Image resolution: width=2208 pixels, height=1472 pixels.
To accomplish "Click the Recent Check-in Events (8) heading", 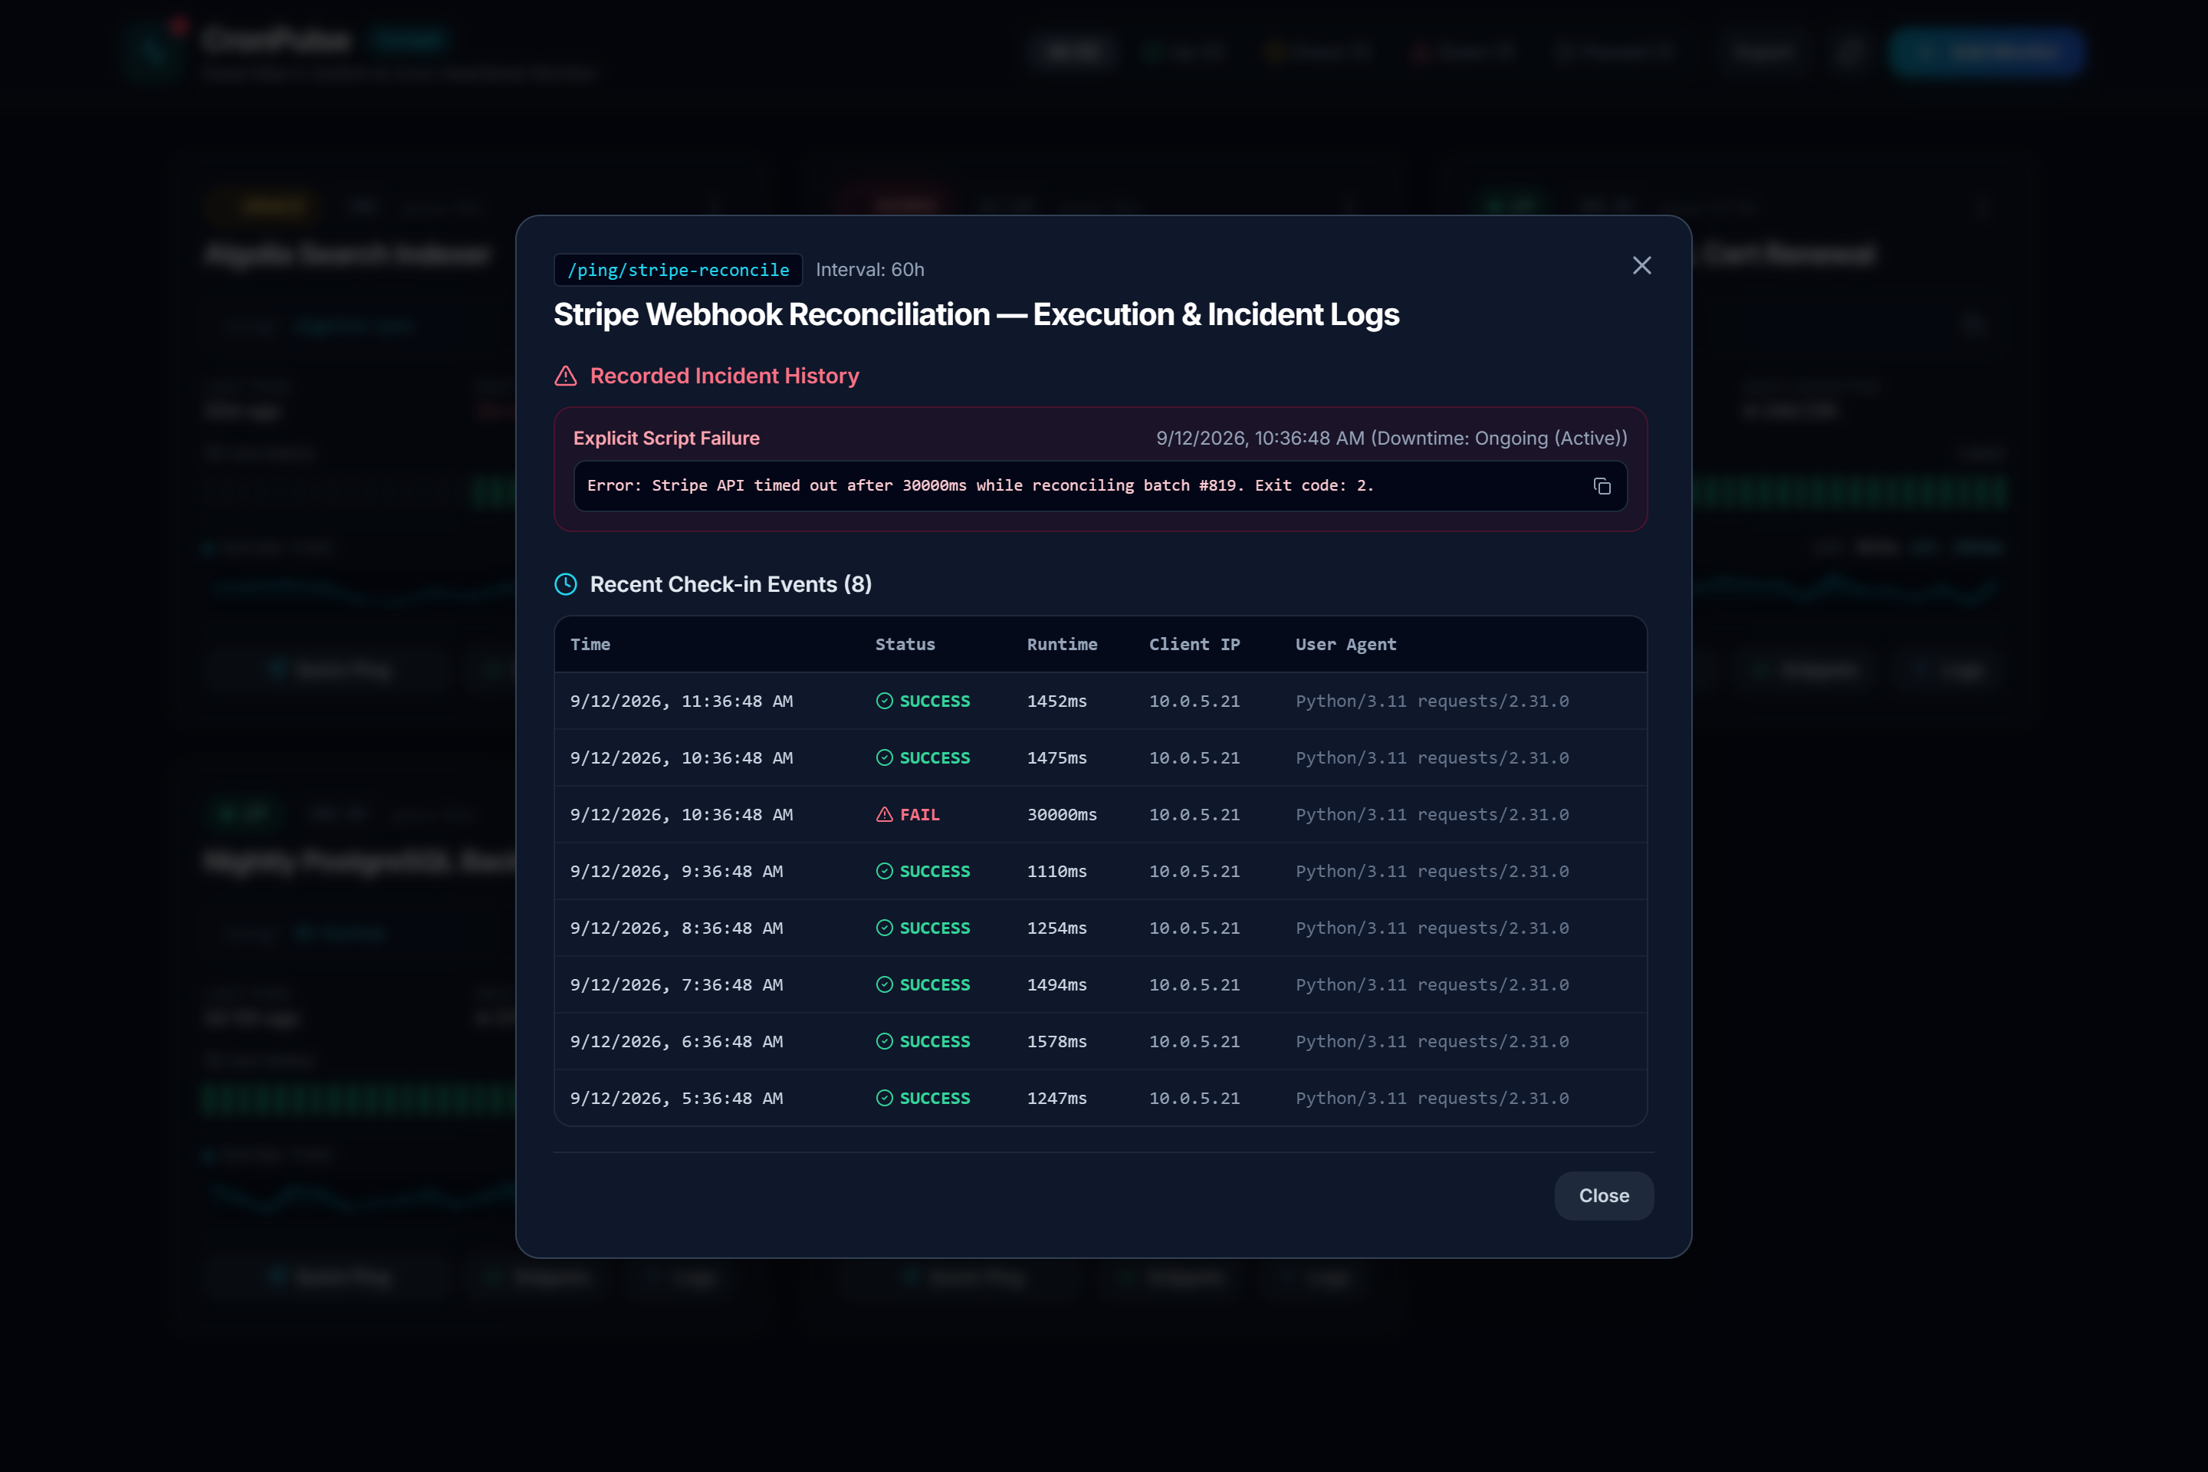I will 731,584.
